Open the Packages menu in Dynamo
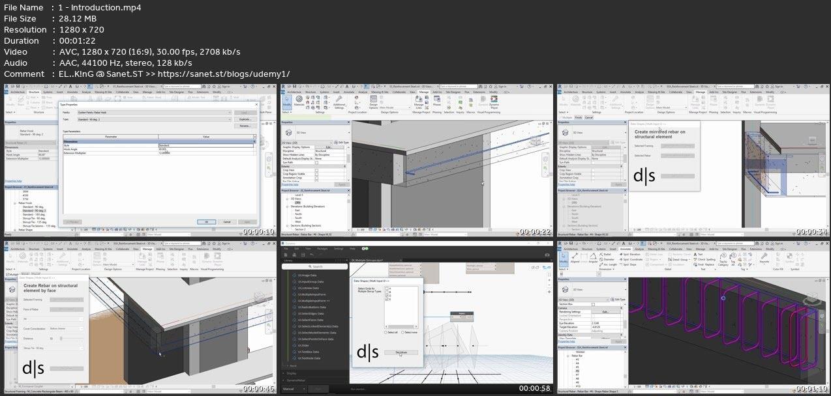831x396 pixels. pos(322,249)
